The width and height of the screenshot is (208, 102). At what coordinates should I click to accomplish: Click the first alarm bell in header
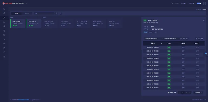point(185,4)
